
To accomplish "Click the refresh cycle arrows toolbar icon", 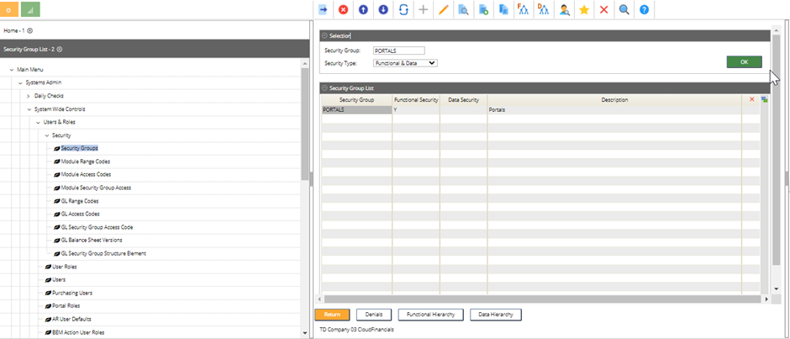I will click(x=403, y=9).
